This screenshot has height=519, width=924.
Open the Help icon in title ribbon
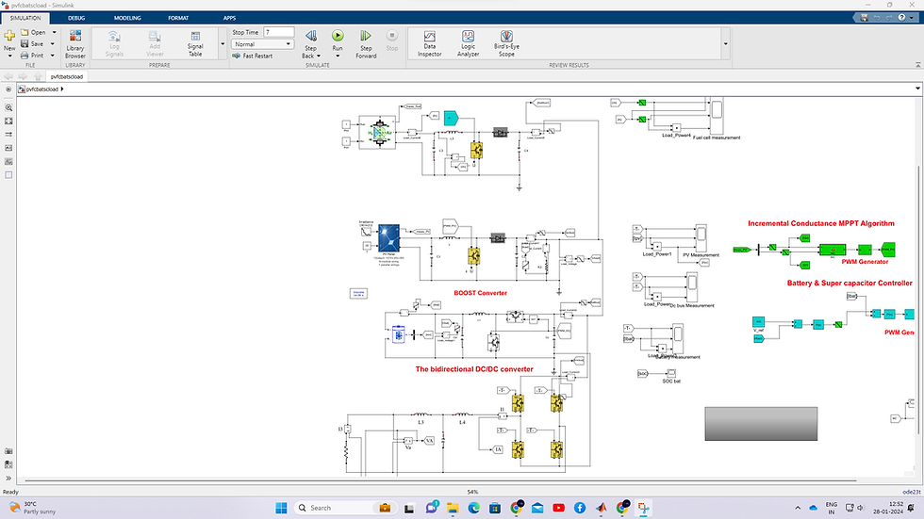coord(901,18)
